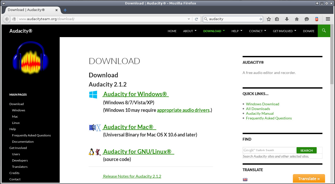The image size is (335, 184).
Task: Select Windows in sidebar
Action: 19,110
